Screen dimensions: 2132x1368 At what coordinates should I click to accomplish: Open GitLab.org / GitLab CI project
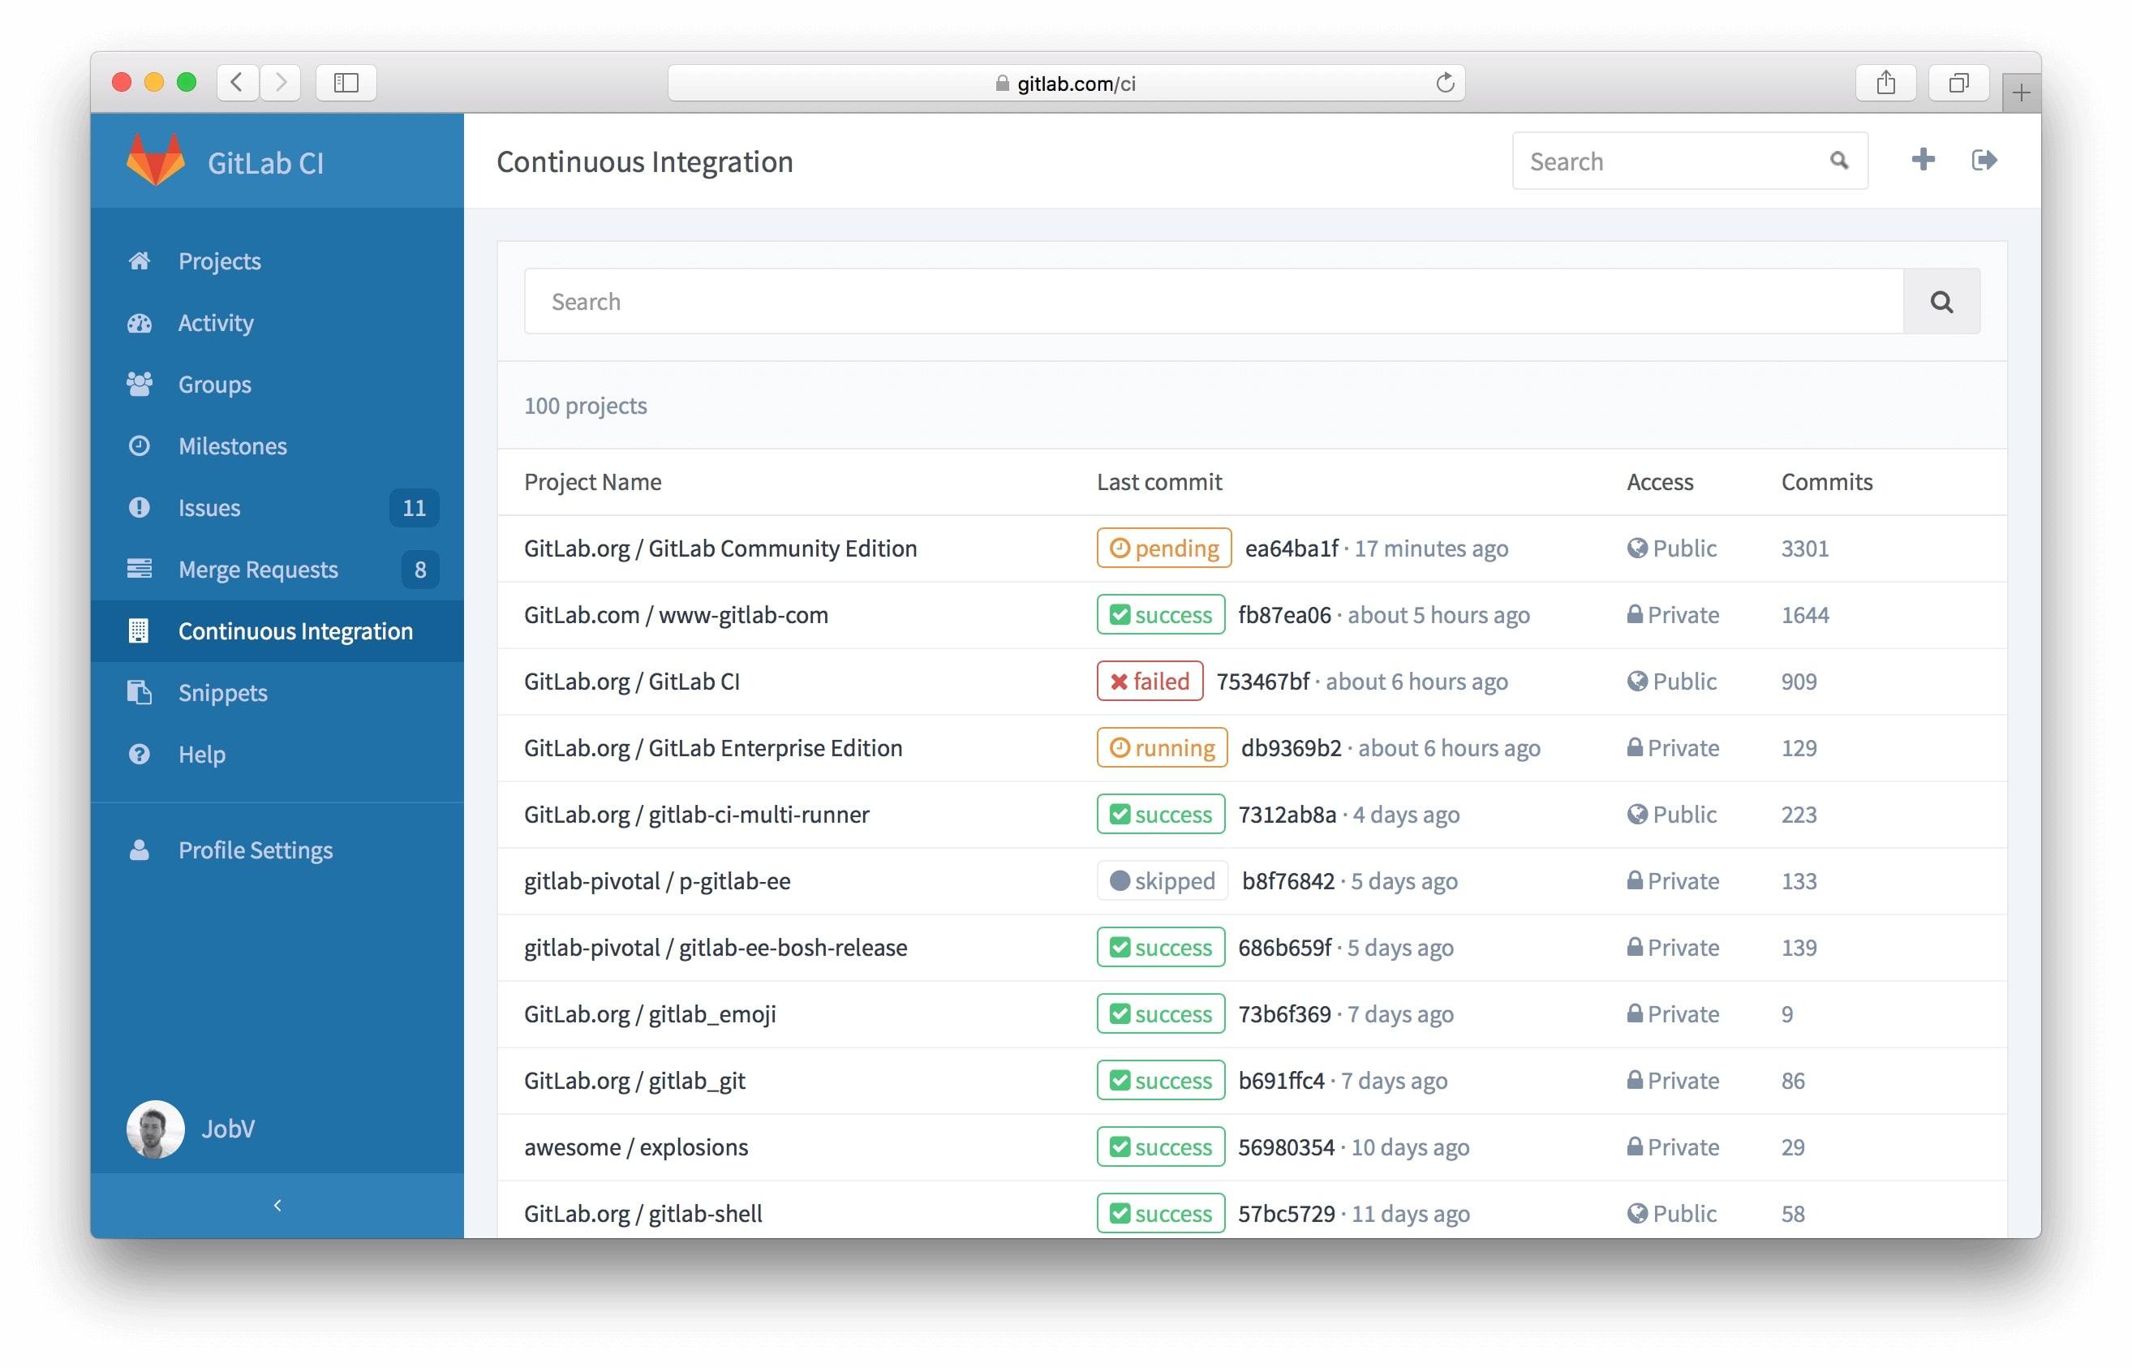(631, 682)
